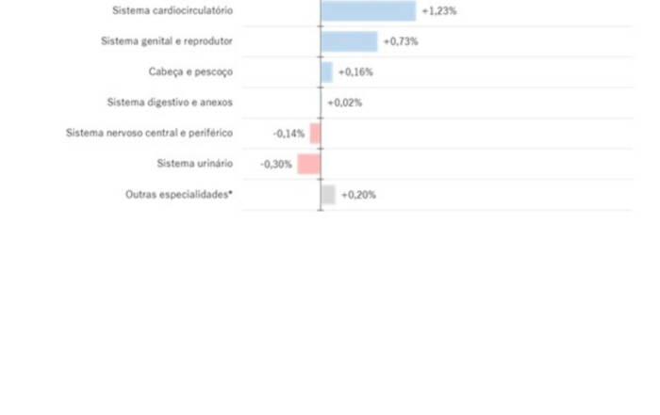Click the Cabeça e pescoço label
This screenshot has height=415, width=660.
coord(190,72)
